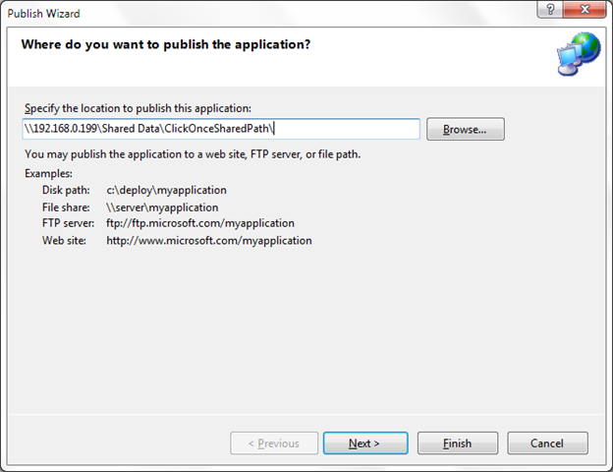Open the Browse... location dialog
Image resolution: width=613 pixels, height=472 pixels.
pyautogui.click(x=466, y=130)
